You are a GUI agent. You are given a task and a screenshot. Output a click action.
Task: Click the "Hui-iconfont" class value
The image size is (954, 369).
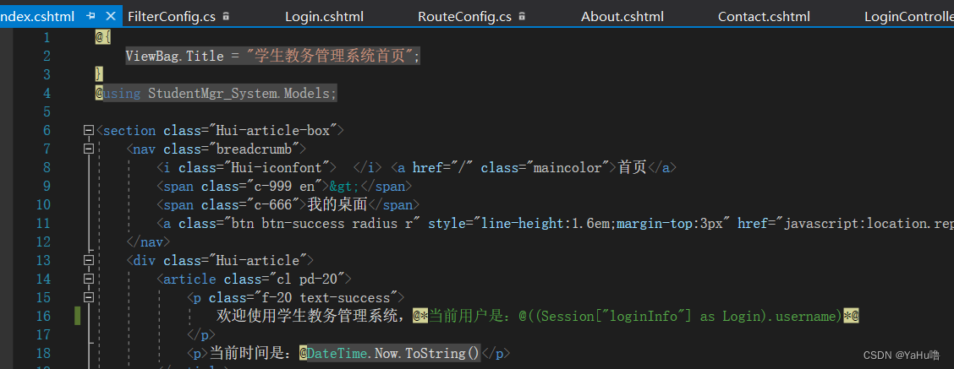pos(277,167)
